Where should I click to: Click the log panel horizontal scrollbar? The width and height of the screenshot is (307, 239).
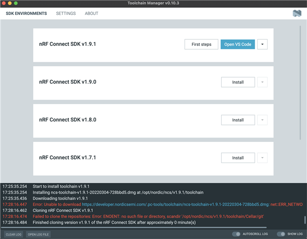coord(134,228)
